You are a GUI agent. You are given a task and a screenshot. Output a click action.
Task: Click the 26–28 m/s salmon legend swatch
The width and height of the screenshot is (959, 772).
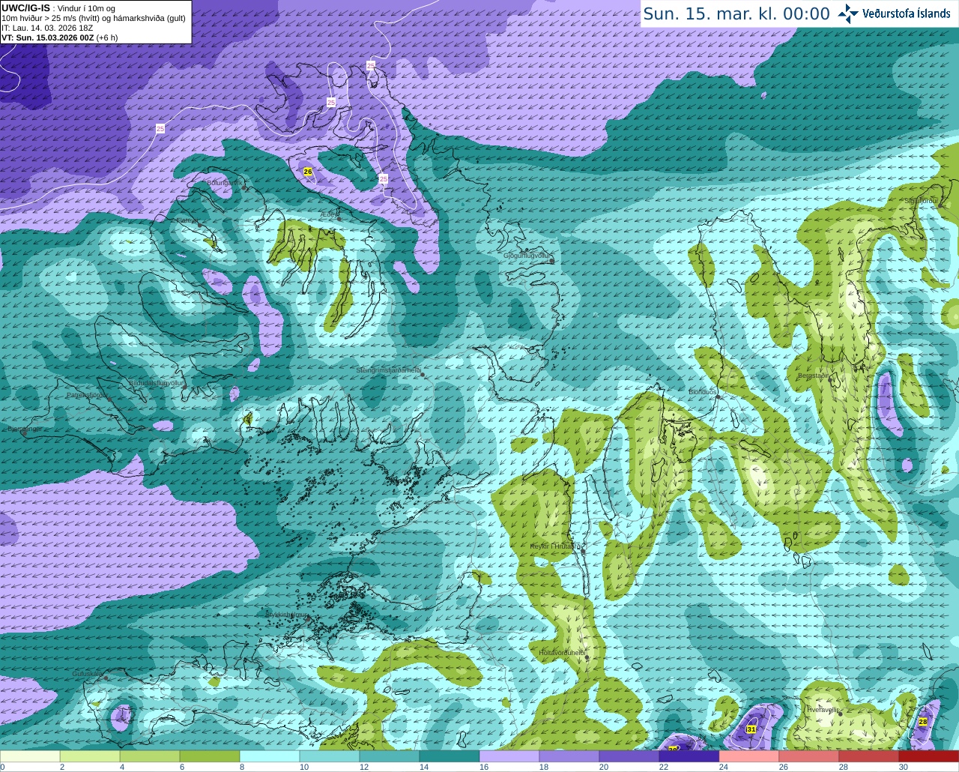[809, 756]
